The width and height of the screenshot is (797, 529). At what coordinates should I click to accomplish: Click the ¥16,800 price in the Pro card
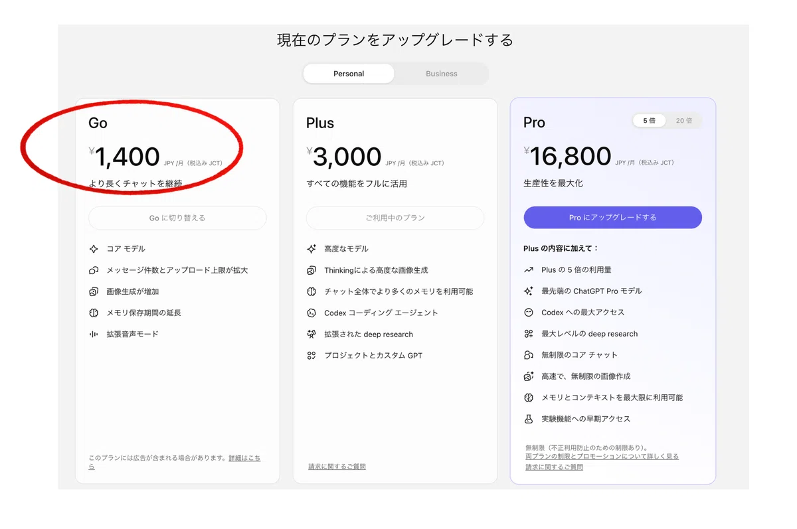coord(567,157)
